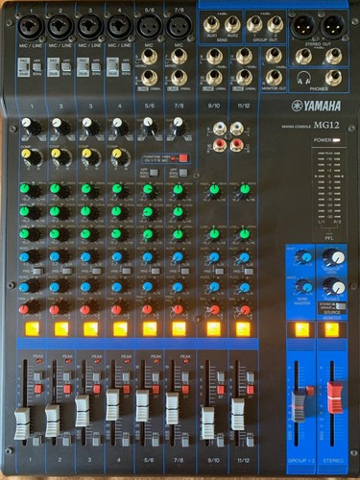The height and width of the screenshot is (480, 360).
Task: Push the channel 1 PFL button
Action: [37, 442]
